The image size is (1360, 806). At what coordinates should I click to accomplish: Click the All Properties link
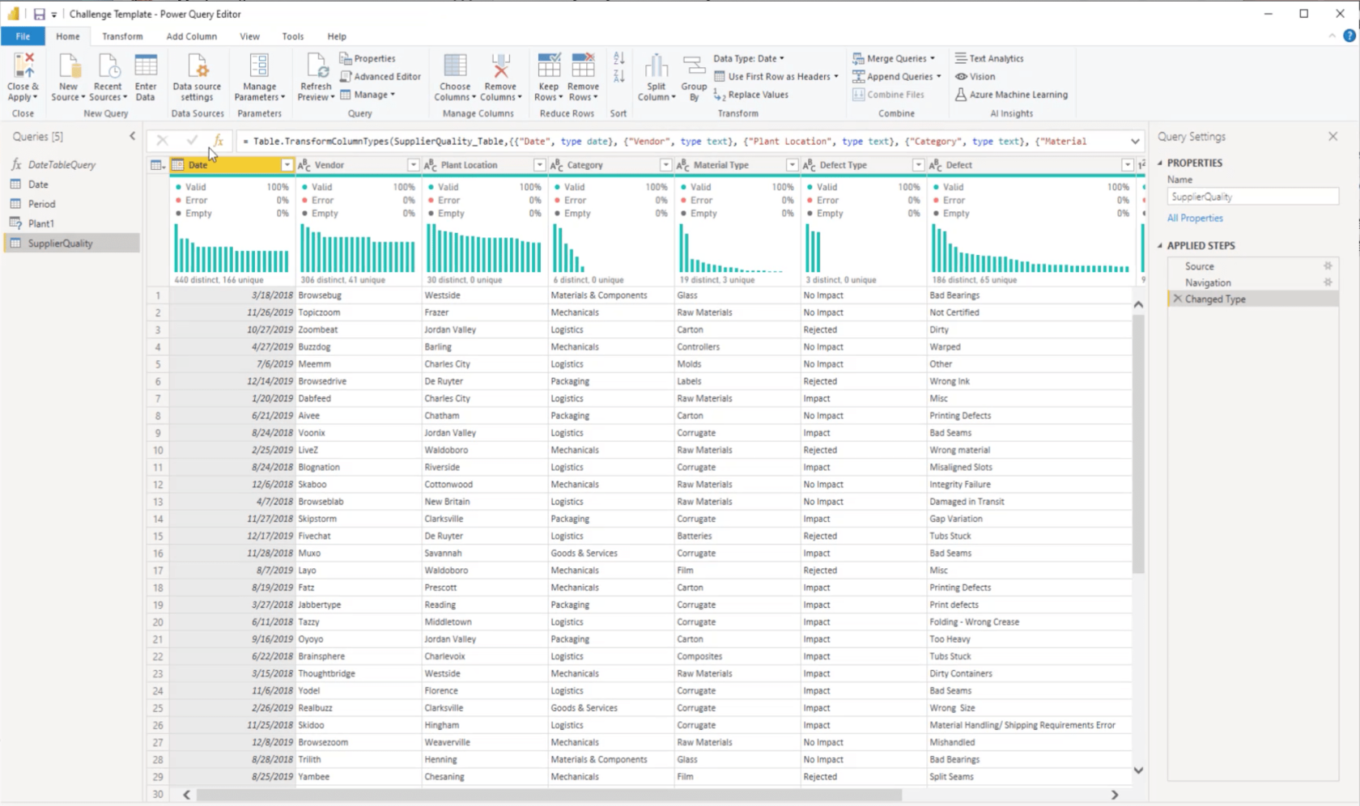coord(1195,218)
